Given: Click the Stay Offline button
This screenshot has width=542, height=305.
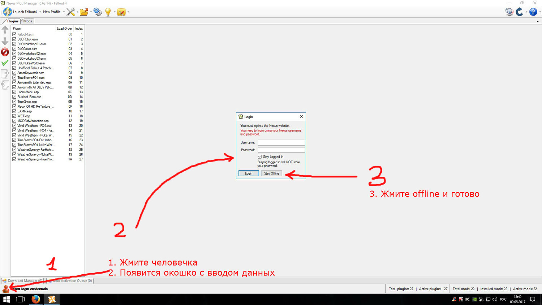Looking at the screenshot, I should click(x=272, y=173).
